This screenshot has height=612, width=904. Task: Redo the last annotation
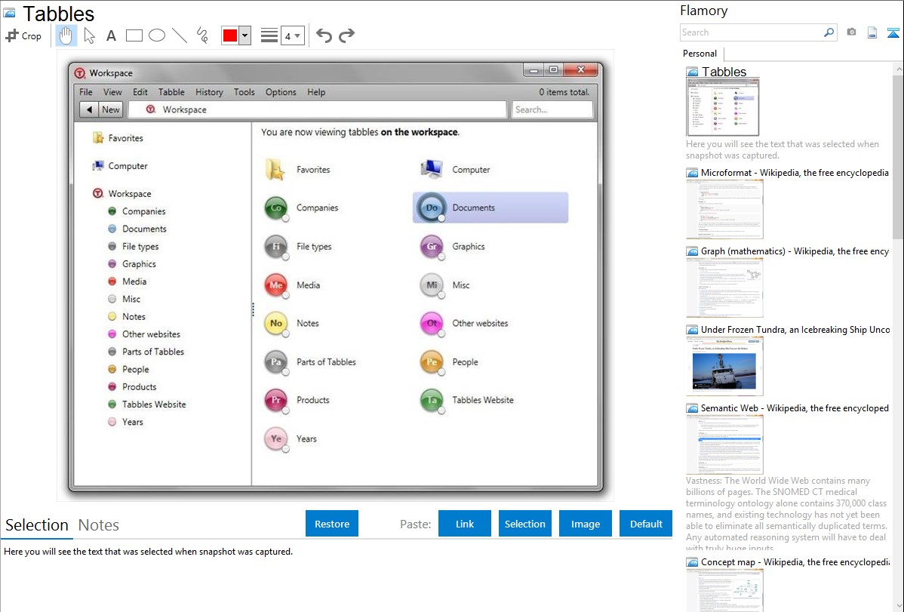(x=346, y=35)
